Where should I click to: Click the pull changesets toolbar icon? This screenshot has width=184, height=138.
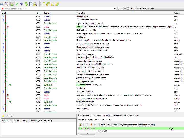(x=48, y=4)
